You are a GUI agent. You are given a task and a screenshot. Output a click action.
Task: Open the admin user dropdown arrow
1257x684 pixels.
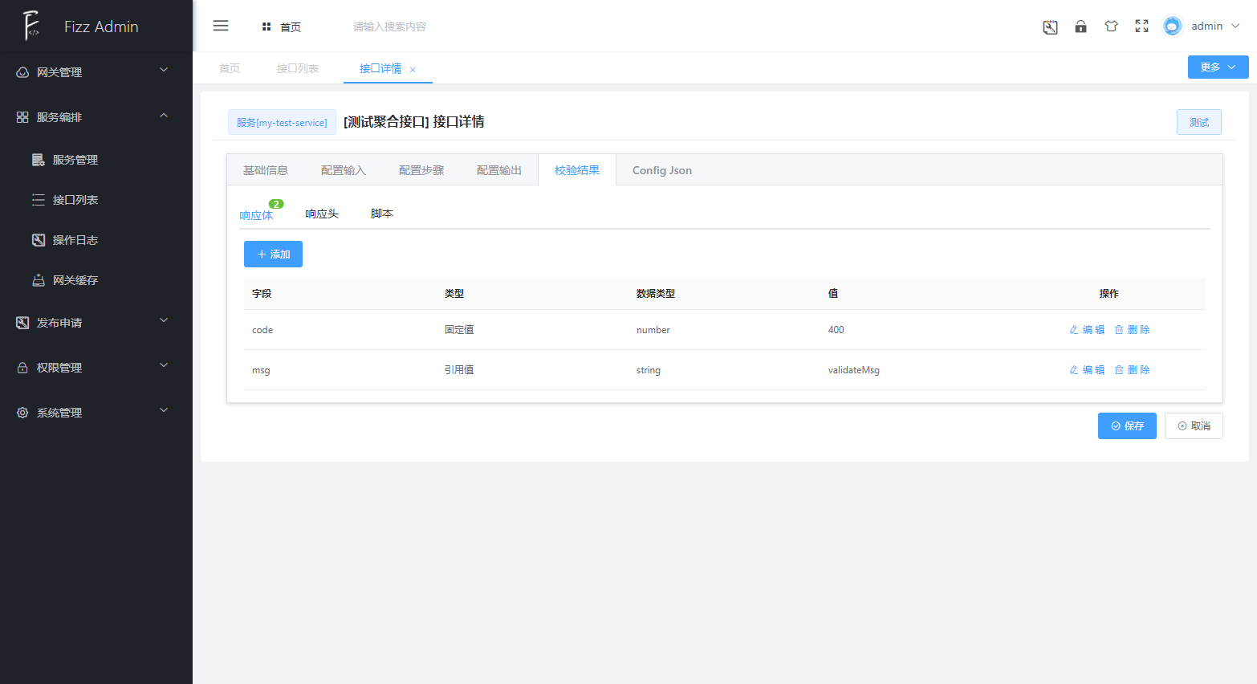[1235, 26]
